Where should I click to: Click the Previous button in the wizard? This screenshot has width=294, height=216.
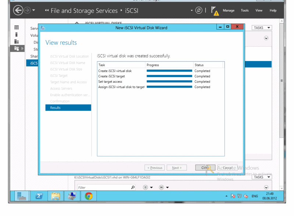pos(154,167)
